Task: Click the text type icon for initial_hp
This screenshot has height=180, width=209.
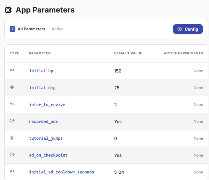Action: (x=12, y=70)
